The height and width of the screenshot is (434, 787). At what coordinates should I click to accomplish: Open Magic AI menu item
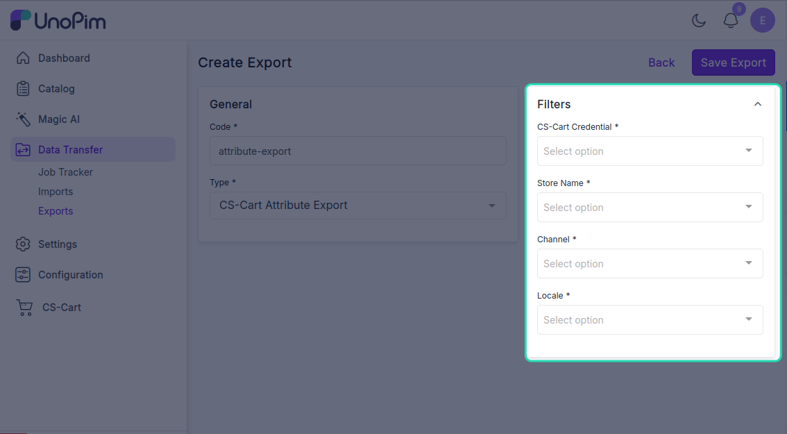pyautogui.click(x=59, y=119)
